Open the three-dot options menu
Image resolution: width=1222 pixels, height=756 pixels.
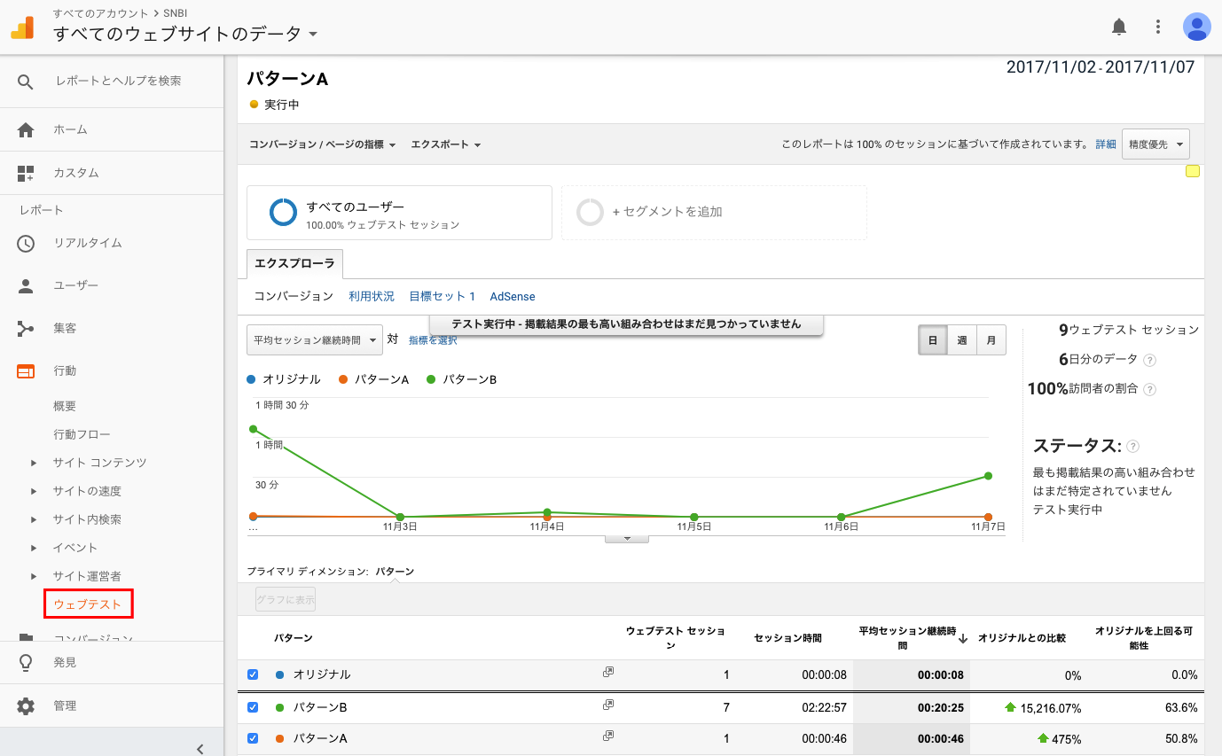1158,27
